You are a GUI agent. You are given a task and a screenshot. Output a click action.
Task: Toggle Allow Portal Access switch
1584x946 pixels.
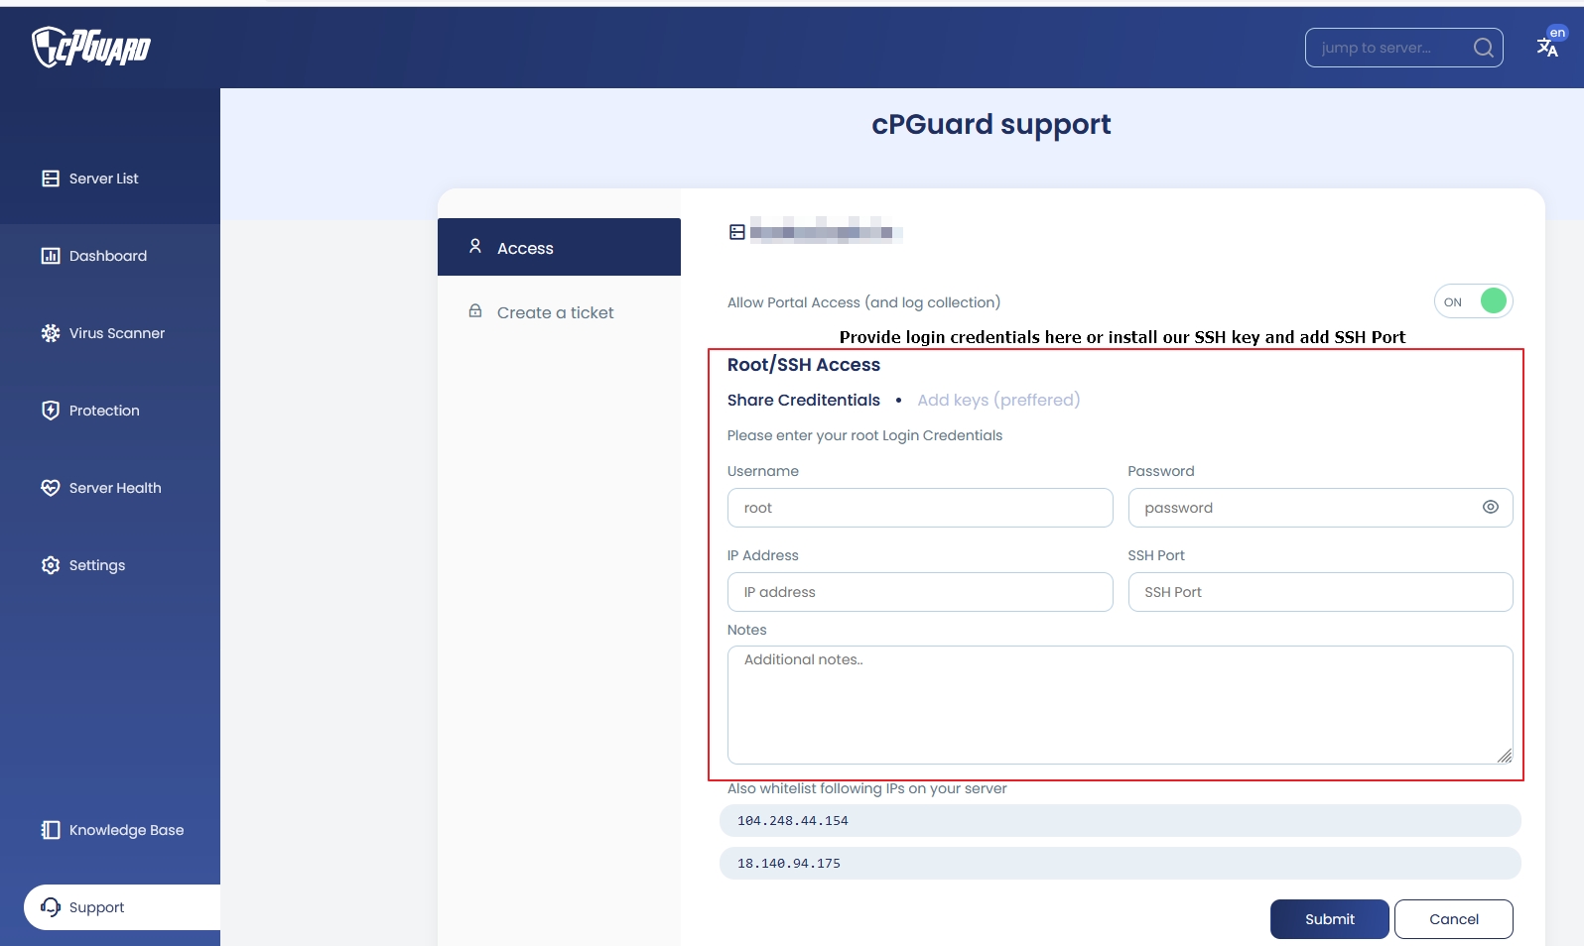[x=1473, y=301]
